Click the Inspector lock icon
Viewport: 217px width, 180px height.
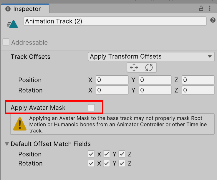tap(201, 9)
